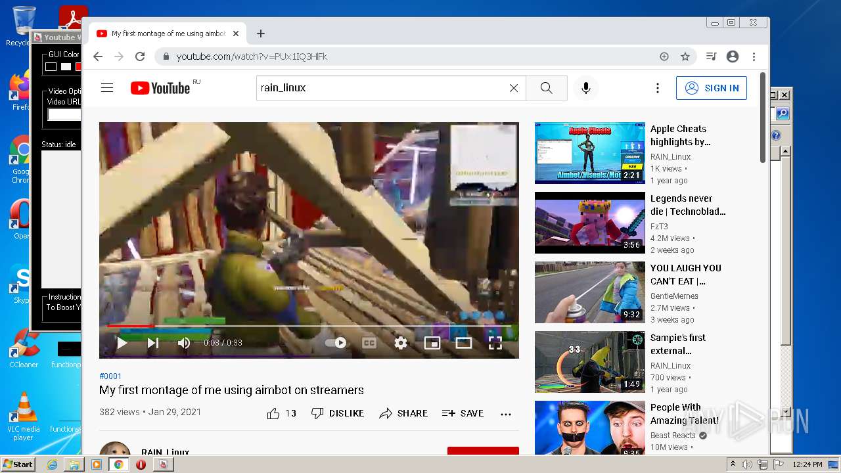Click the #0001 hashtag link
The image size is (841, 473).
110,376
